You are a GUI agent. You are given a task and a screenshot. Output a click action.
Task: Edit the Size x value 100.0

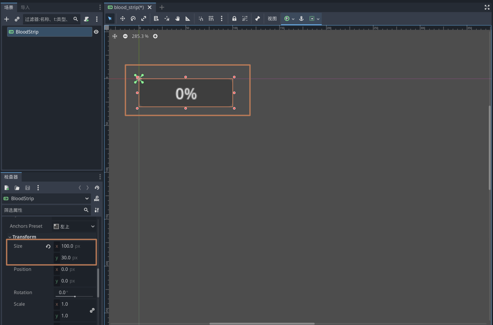[75, 246]
